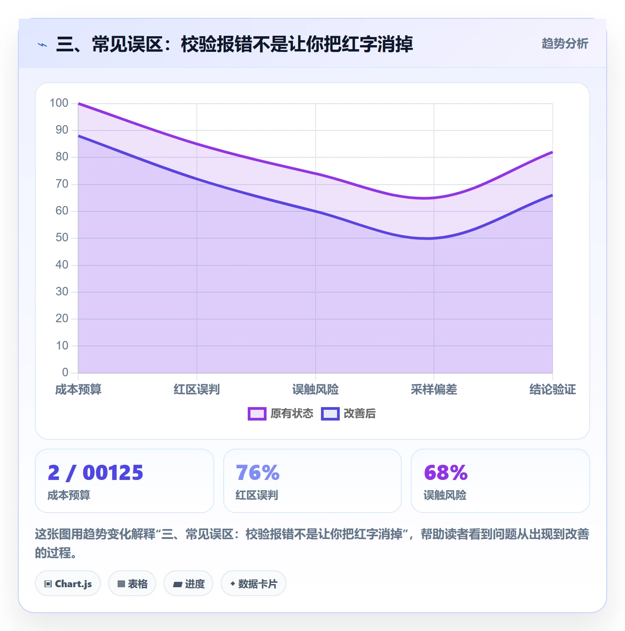The height and width of the screenshot is (631, 625).
Task: Click the 原有状态 line endpoint at 结论验证
Action: tap(553, 152)
